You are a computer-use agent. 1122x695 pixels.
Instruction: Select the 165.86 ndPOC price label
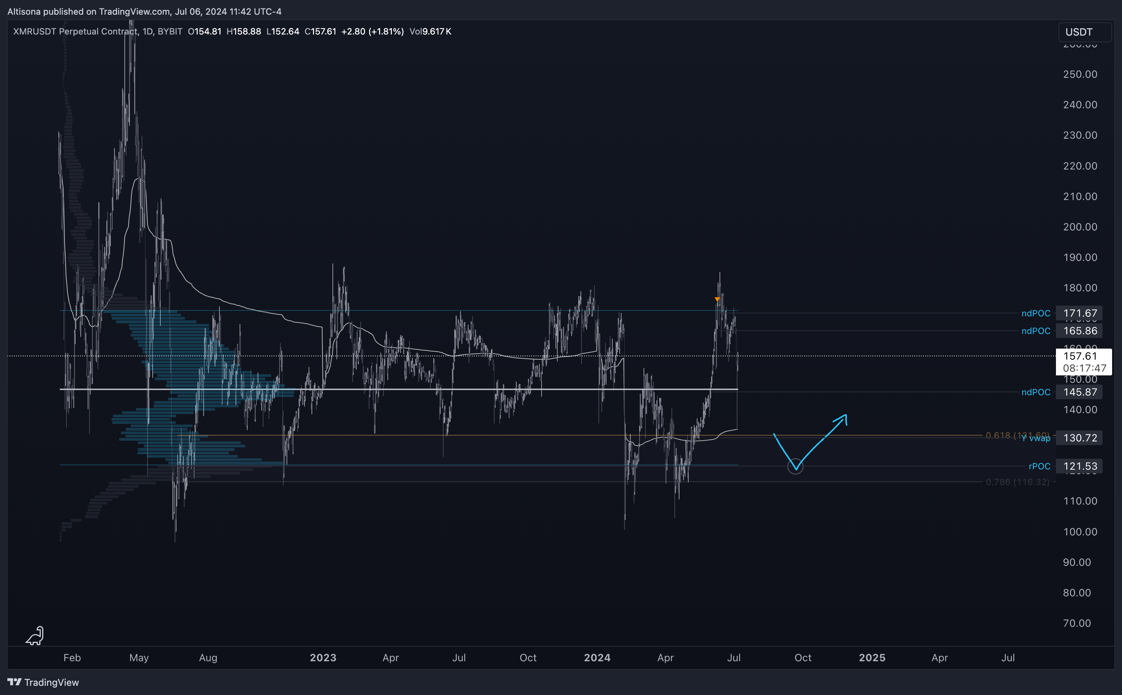pos(1079,331)
